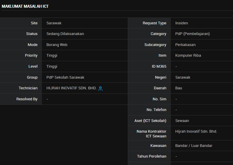Image resolution: width=233 pixels, height=165 pixels.
Task: Click the Nama Kontraktor ICT Sewaan label
Action: coord(152,134)
